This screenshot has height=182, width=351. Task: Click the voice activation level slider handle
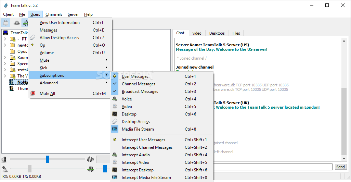105,169
